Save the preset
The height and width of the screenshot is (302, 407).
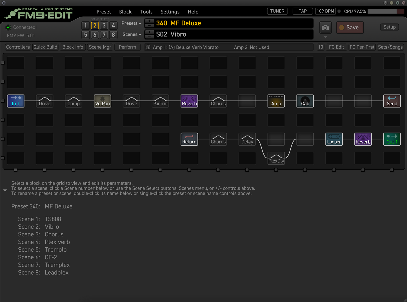tap(350, 28)
